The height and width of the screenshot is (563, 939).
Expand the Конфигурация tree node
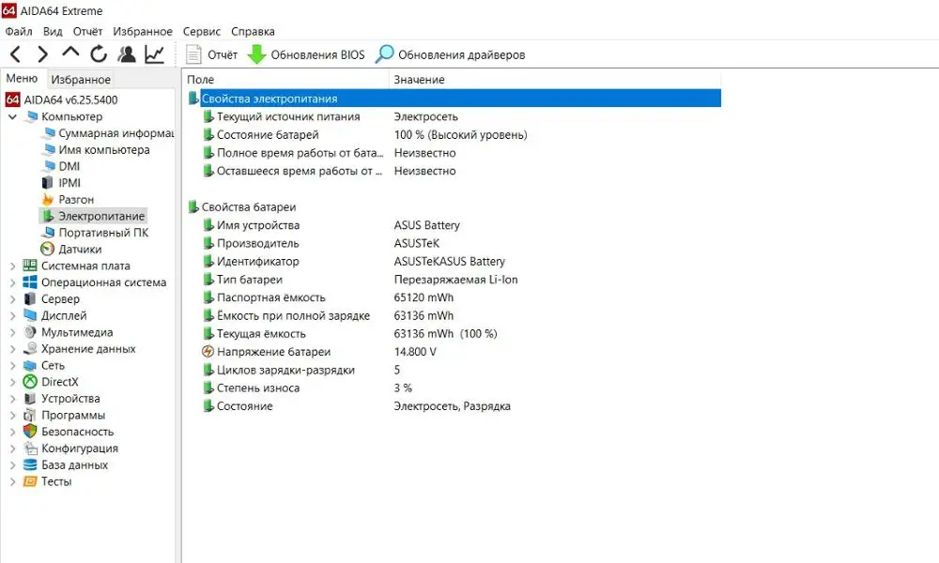(12, 449)
